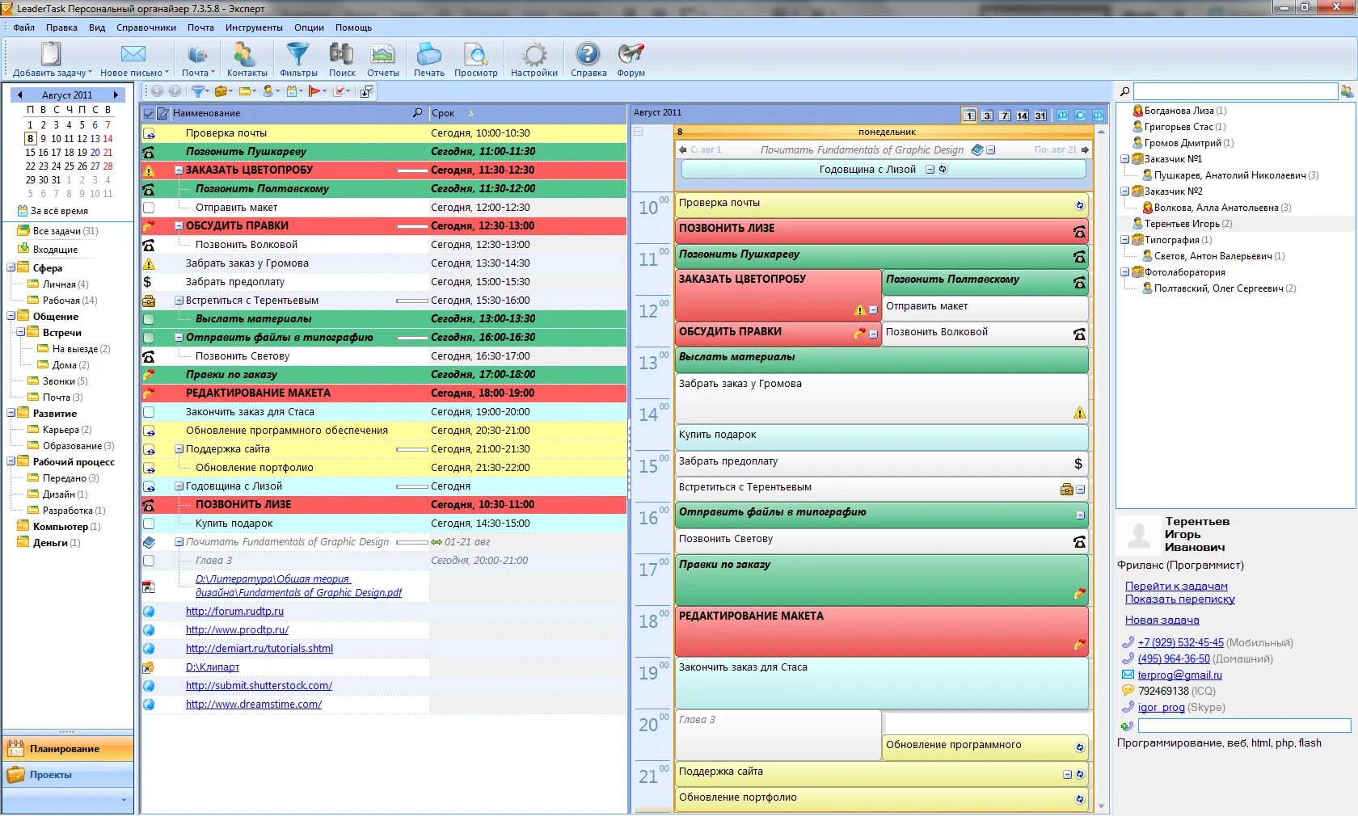Open Настройки gear icon

tap(533, 54)
